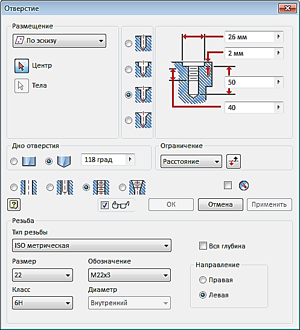The image size is (300, 330).
Task: Click the Отмена button
Action: tap(220, 204)
